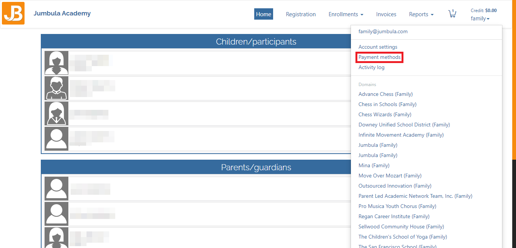
Task: Click the third child's avatar with tie
Action: (57, 113)
